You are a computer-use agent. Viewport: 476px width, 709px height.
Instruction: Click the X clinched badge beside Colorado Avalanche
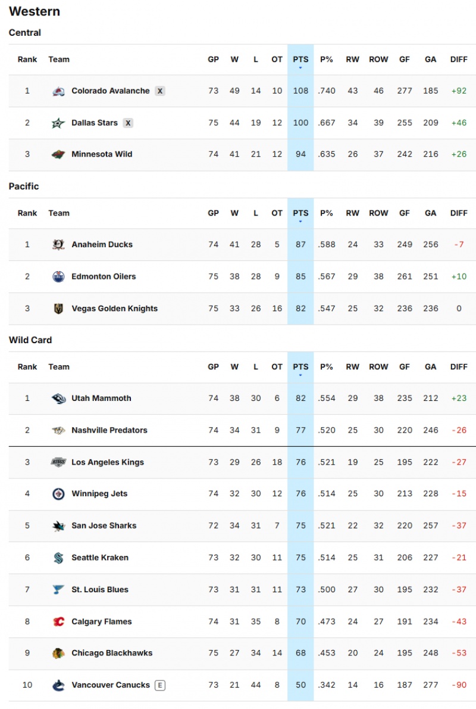click(160, 91)
